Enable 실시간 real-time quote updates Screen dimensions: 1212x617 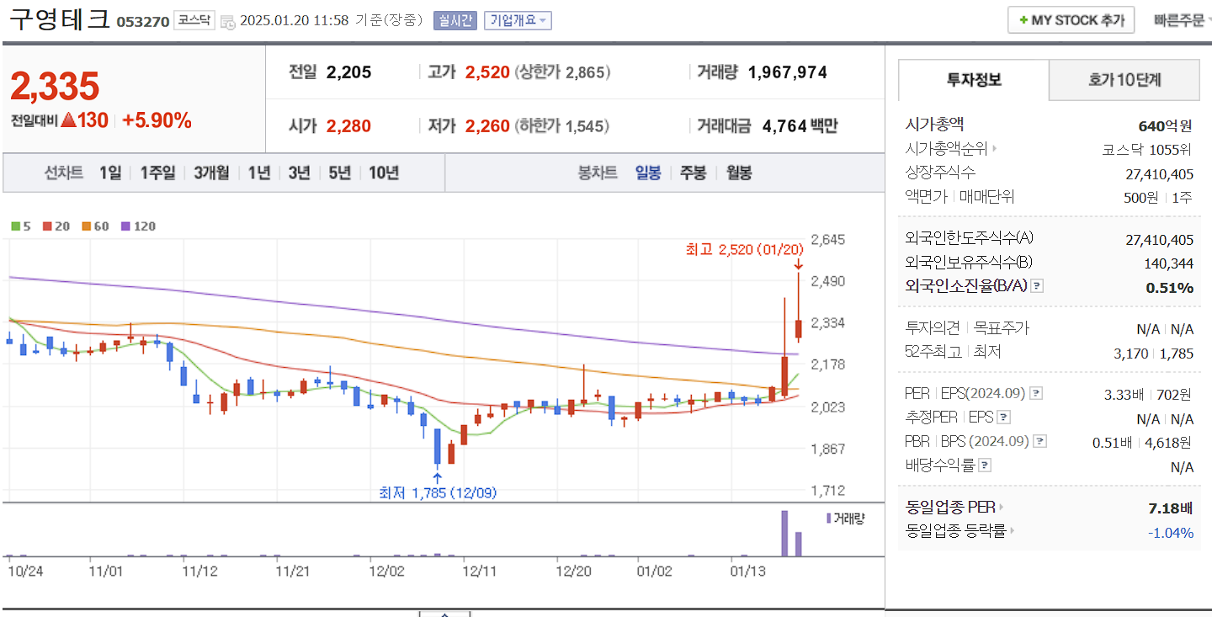[x=454, y=20]
